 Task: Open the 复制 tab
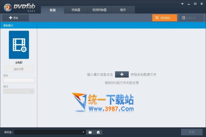click(53, 10)
